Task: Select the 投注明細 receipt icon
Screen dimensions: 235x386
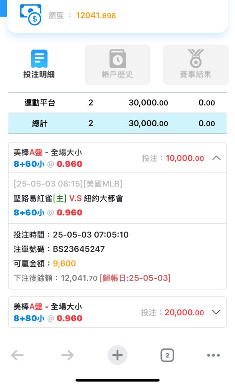Action: tap(39, 59)
